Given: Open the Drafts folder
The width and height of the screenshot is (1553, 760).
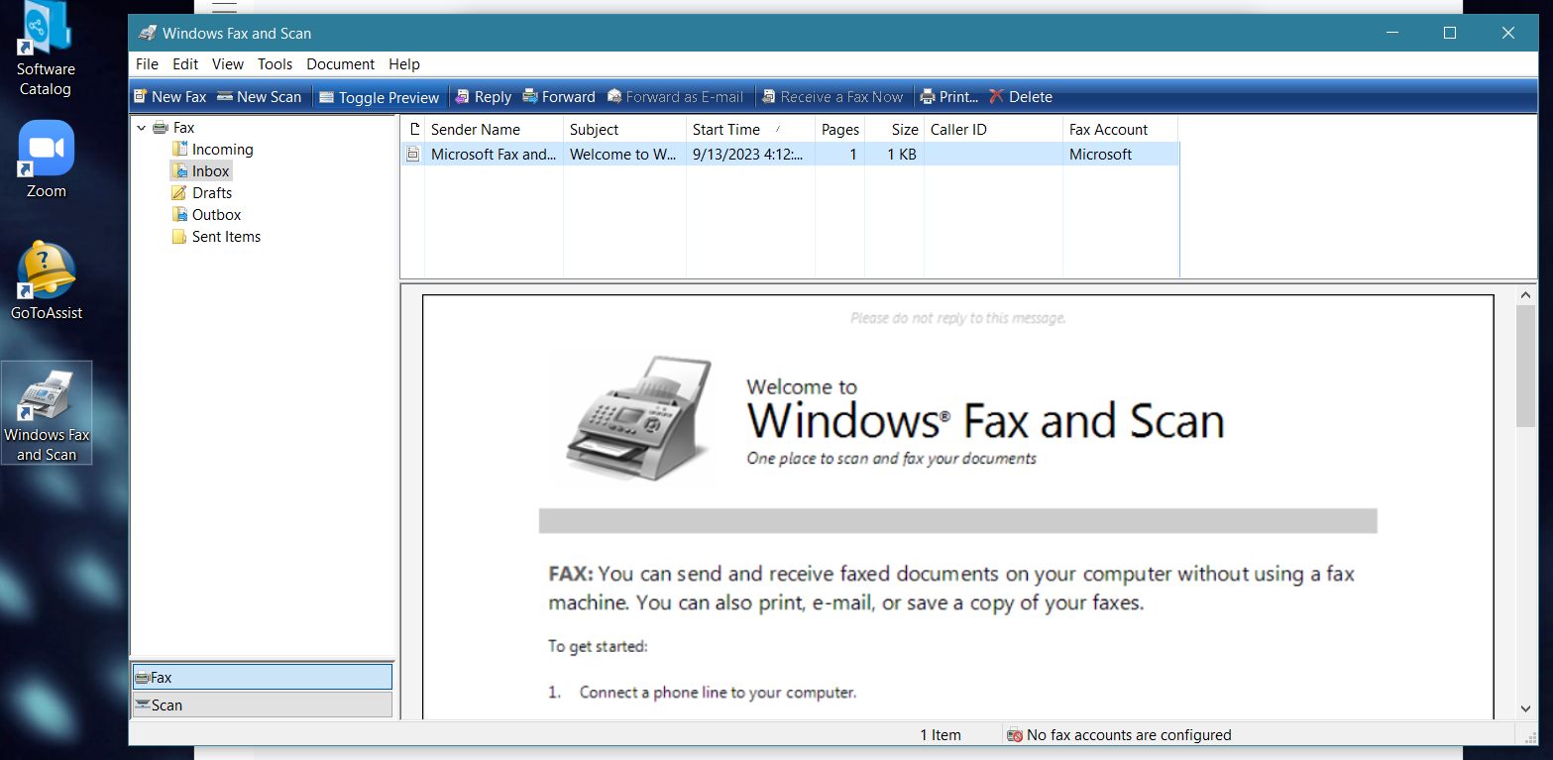Looking at the screenshot, I should pos(201,193).
